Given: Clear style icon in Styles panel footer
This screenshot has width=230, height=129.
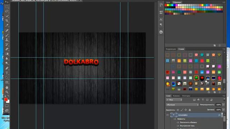Looking at the screenshot, I should click(x=209, y=92).
